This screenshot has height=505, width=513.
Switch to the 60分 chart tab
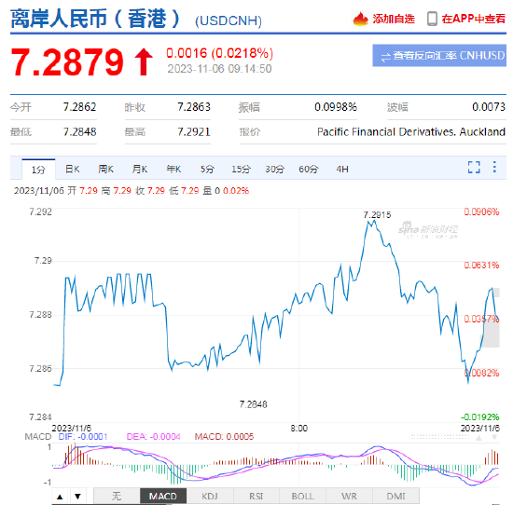point(308,169)
